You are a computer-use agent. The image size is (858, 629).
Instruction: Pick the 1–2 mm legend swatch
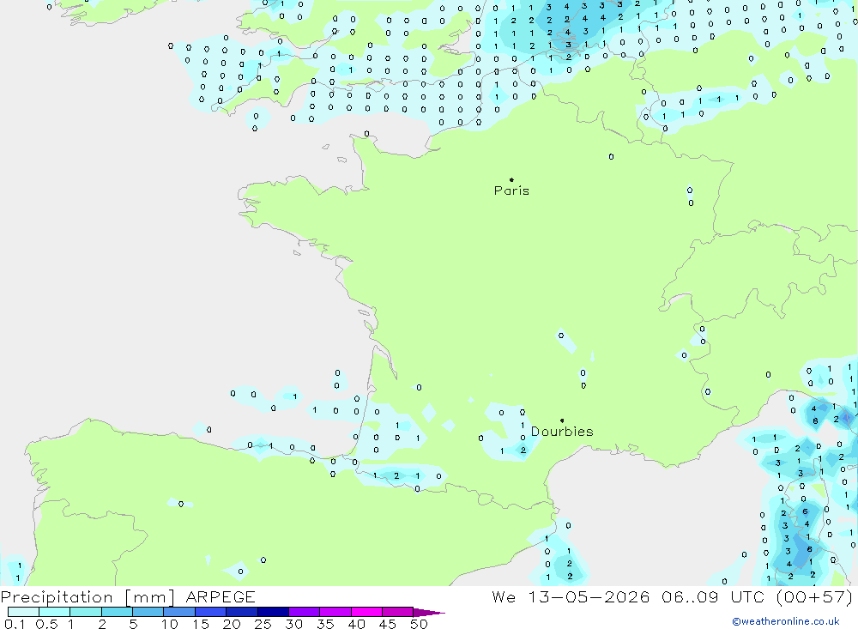pos(86,612)
